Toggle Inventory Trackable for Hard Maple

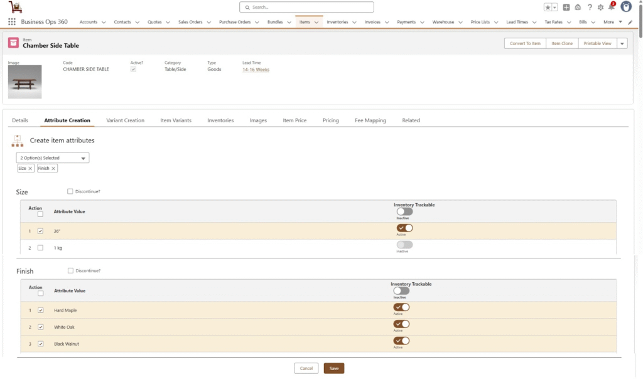coord(401,307)
